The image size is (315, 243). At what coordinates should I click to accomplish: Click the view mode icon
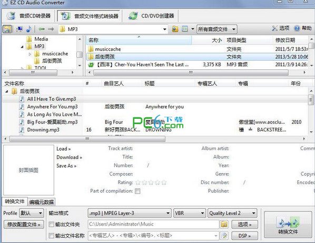[185, 29]
